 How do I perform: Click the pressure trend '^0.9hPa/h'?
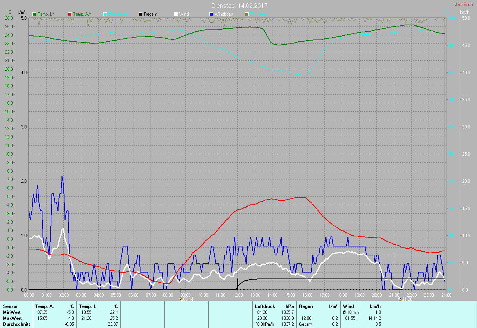pos(265,324)
